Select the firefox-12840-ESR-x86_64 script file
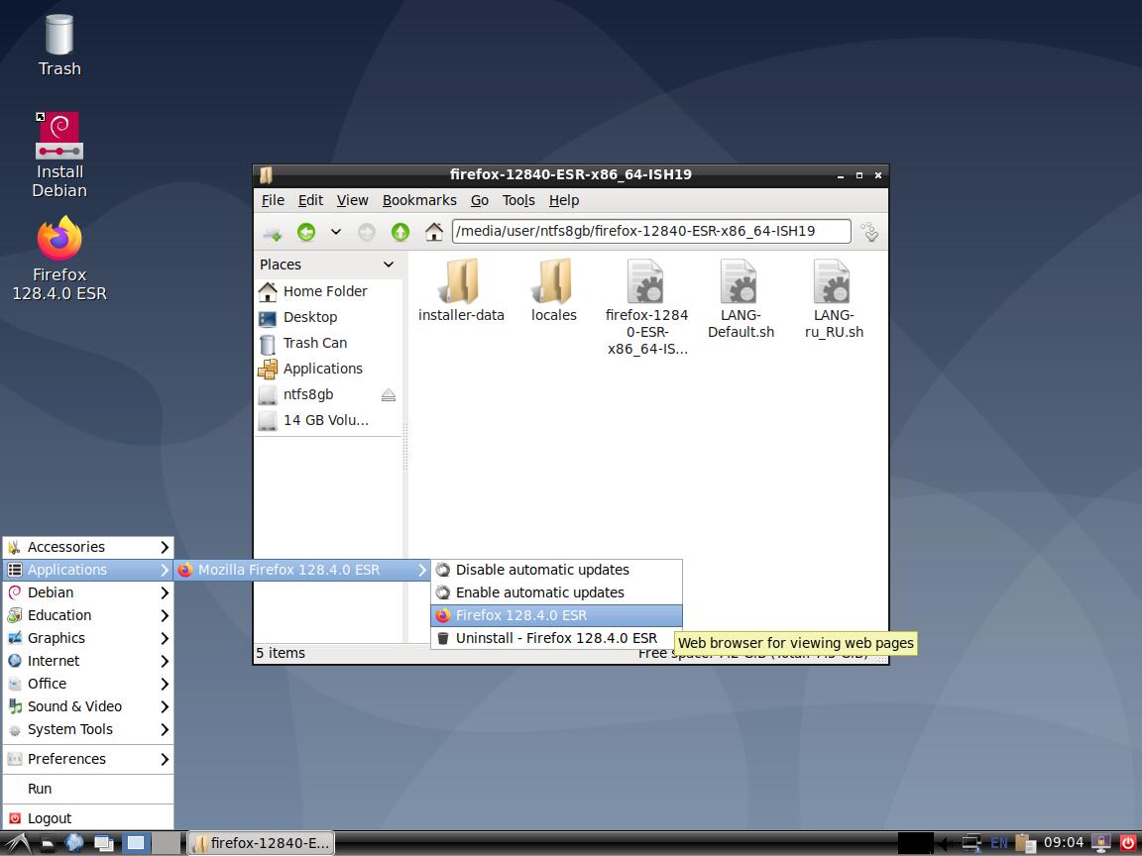The height and width of the screenshot is (856, 1142). point(646,306)
